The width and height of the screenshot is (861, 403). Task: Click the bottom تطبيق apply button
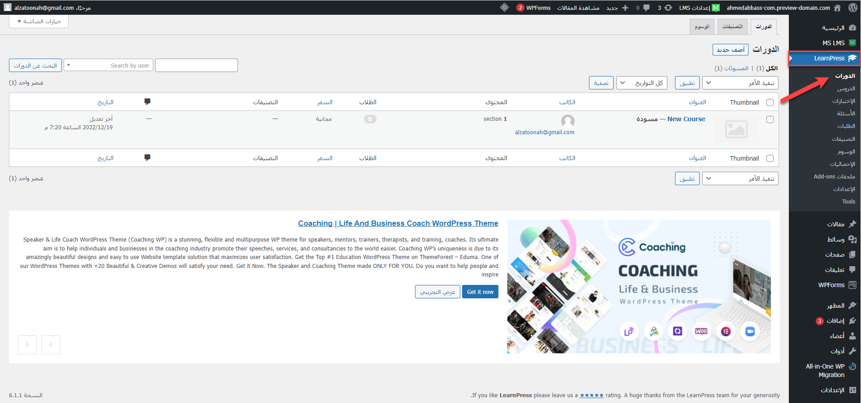tap(687, 178)
